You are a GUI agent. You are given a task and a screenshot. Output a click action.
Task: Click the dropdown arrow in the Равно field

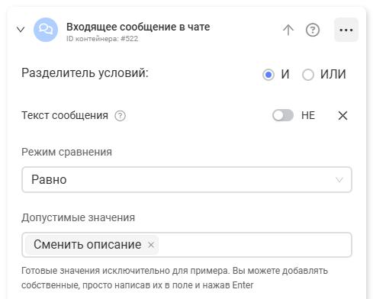pos(339,180)
